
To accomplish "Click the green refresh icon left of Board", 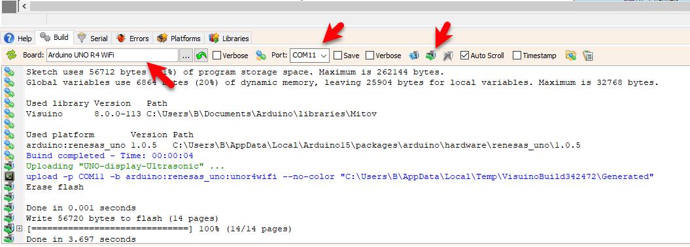I will (12, 56).
